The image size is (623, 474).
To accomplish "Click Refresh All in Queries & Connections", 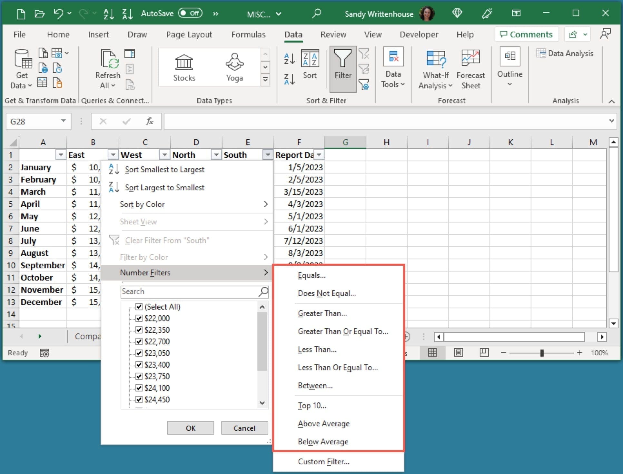I will [107, 68].
